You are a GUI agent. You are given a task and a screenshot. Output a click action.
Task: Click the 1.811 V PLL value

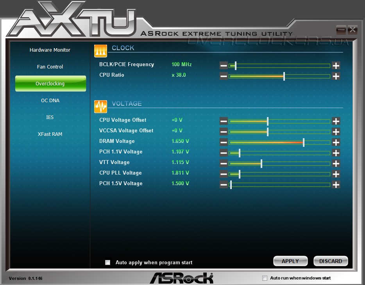click(180, 173)
